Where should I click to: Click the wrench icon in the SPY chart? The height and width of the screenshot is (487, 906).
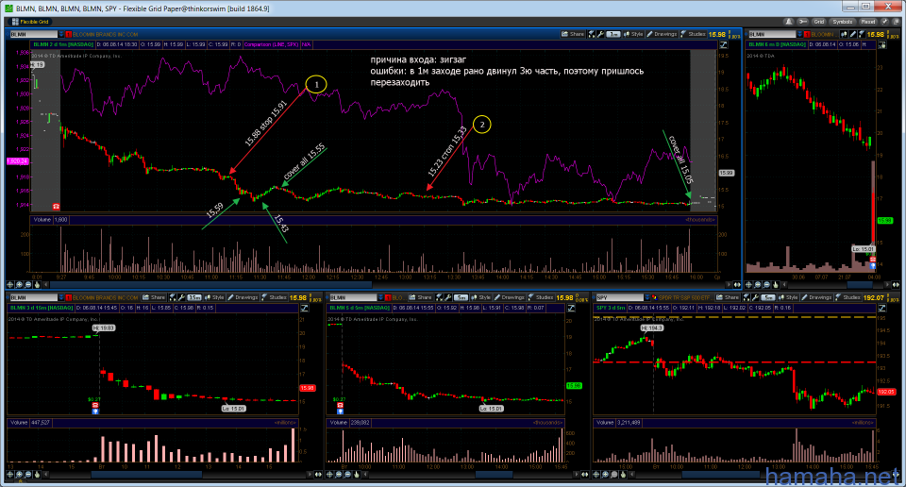click(x=756, y=297)
